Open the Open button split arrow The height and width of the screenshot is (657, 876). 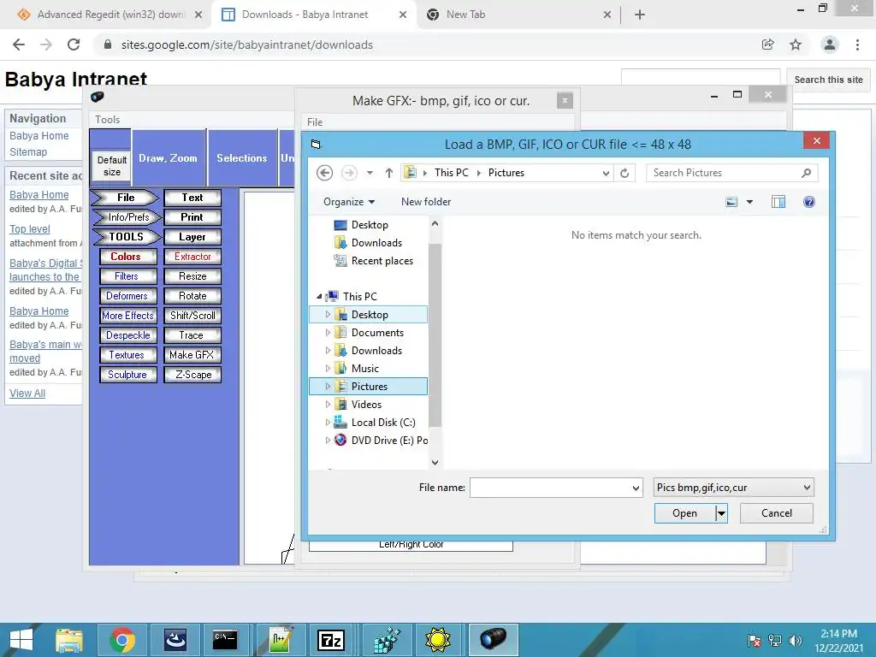pos(722,513)
